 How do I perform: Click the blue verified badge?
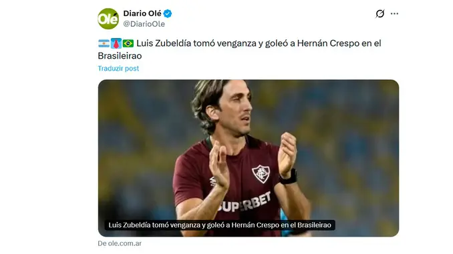coord(168,13)
